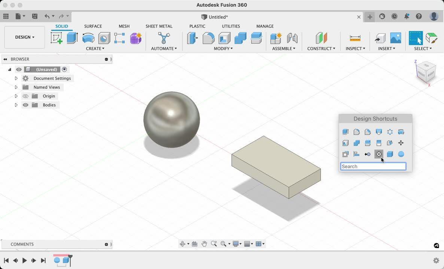This screenshot has height=269, width=444.
Task: Click the Offset Face icon in Modify group
Action: 256,38
